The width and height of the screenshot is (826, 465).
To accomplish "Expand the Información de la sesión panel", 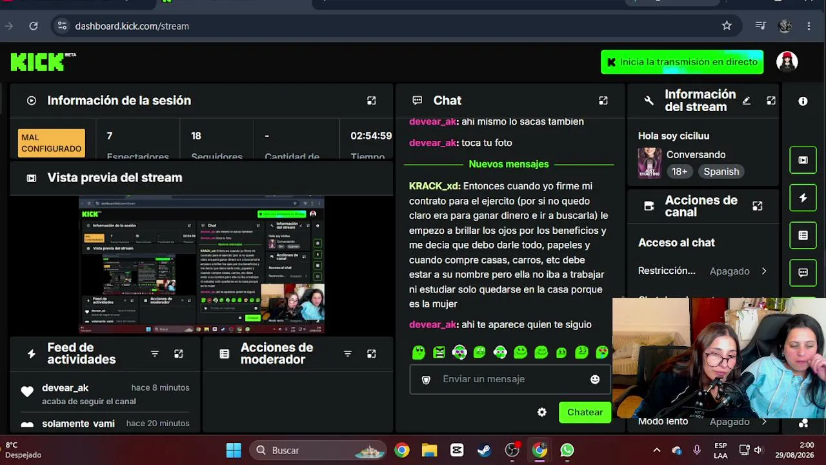I will pyautogui.click(x=372, y=101).
